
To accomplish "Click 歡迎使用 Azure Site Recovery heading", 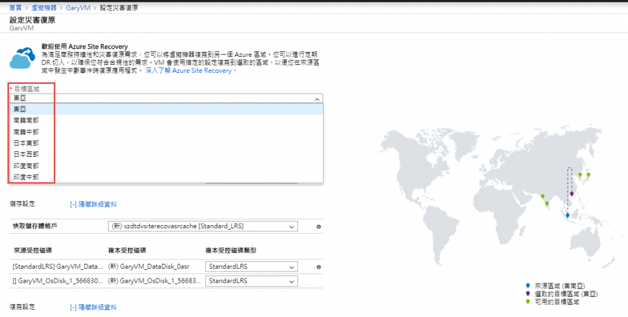I will click(85, 47).
